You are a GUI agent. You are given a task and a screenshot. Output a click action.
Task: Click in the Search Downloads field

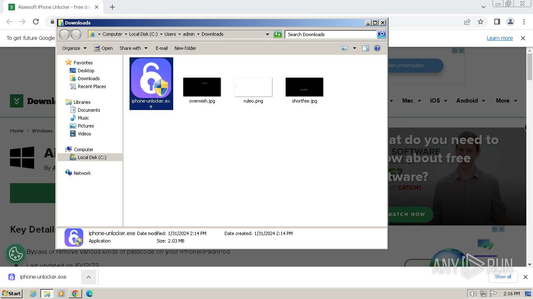pyautogui.click(x=331, y=34)
